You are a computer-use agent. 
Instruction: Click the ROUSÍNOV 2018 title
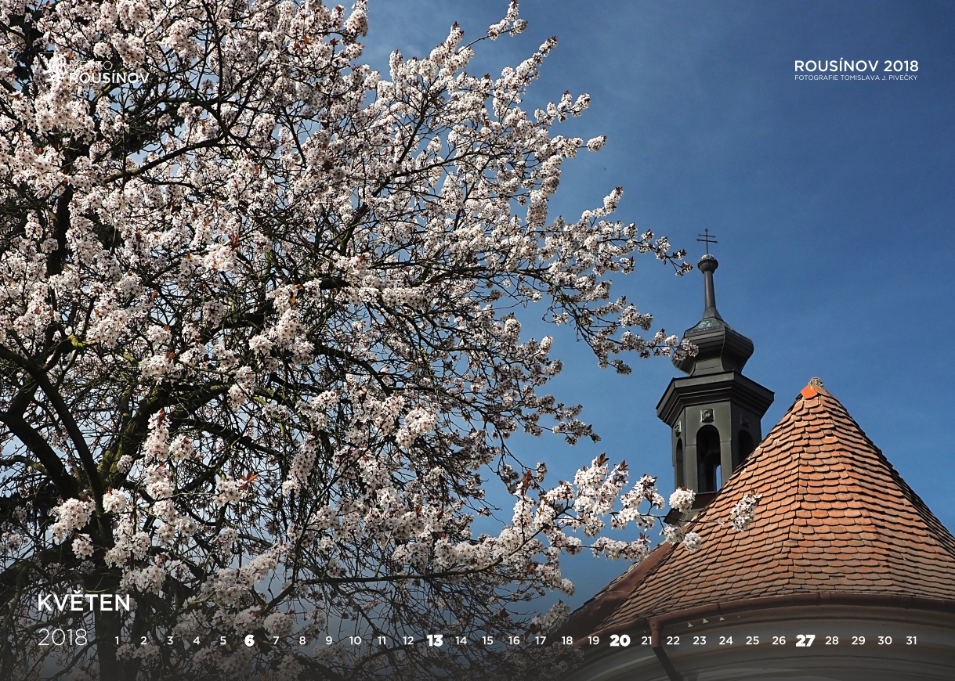tap(856, 66)
